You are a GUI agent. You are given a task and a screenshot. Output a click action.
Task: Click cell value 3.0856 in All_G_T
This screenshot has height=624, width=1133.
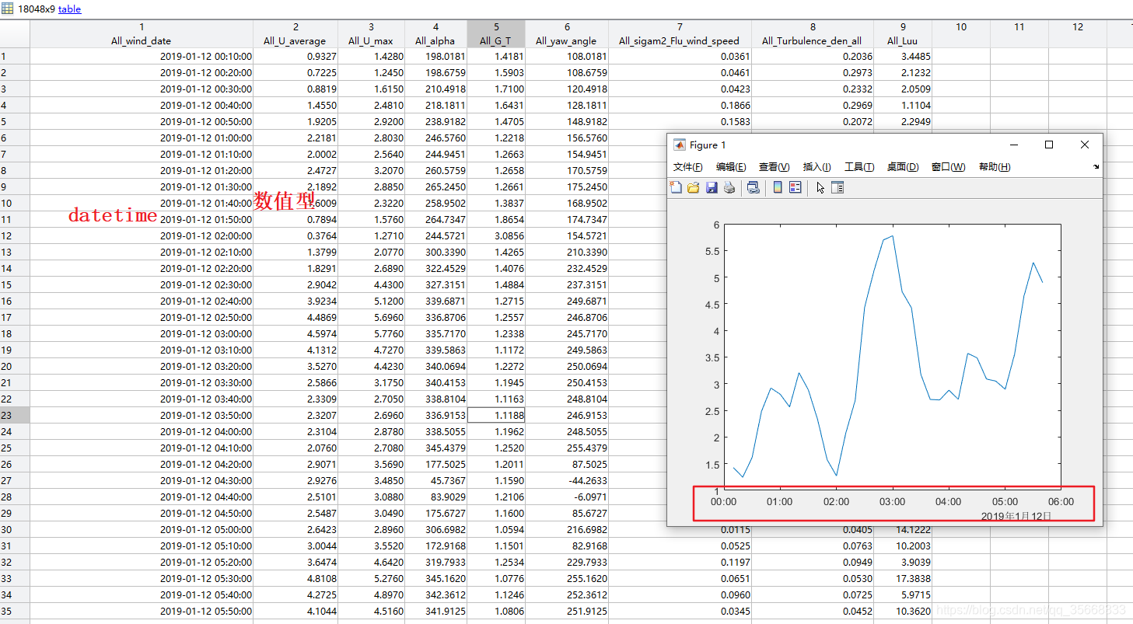(496, 235)
